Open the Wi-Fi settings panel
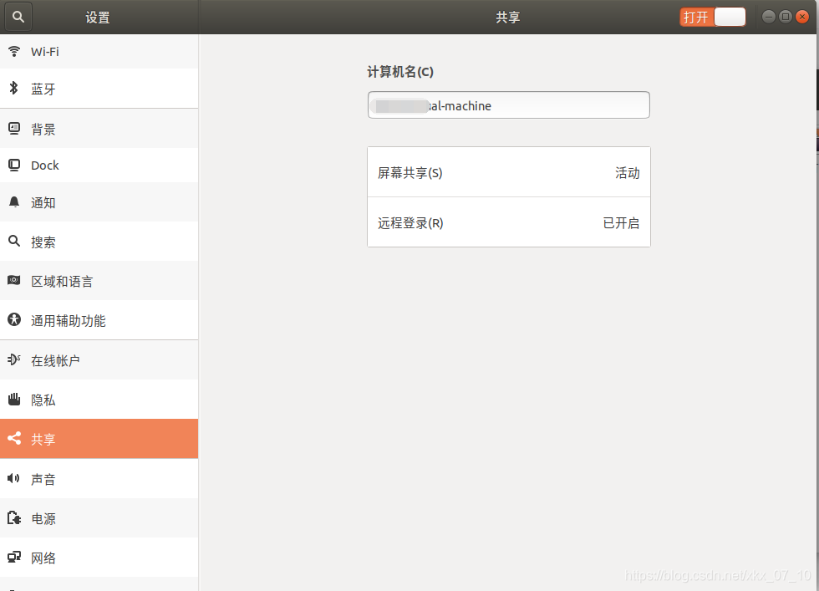 click(x=99, y=51)
